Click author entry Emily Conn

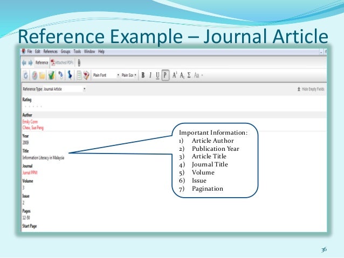pyautogui.click(x=30, y=122)
